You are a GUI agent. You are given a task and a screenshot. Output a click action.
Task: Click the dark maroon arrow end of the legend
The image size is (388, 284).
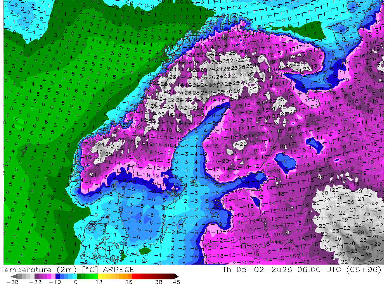pos(176,277)
